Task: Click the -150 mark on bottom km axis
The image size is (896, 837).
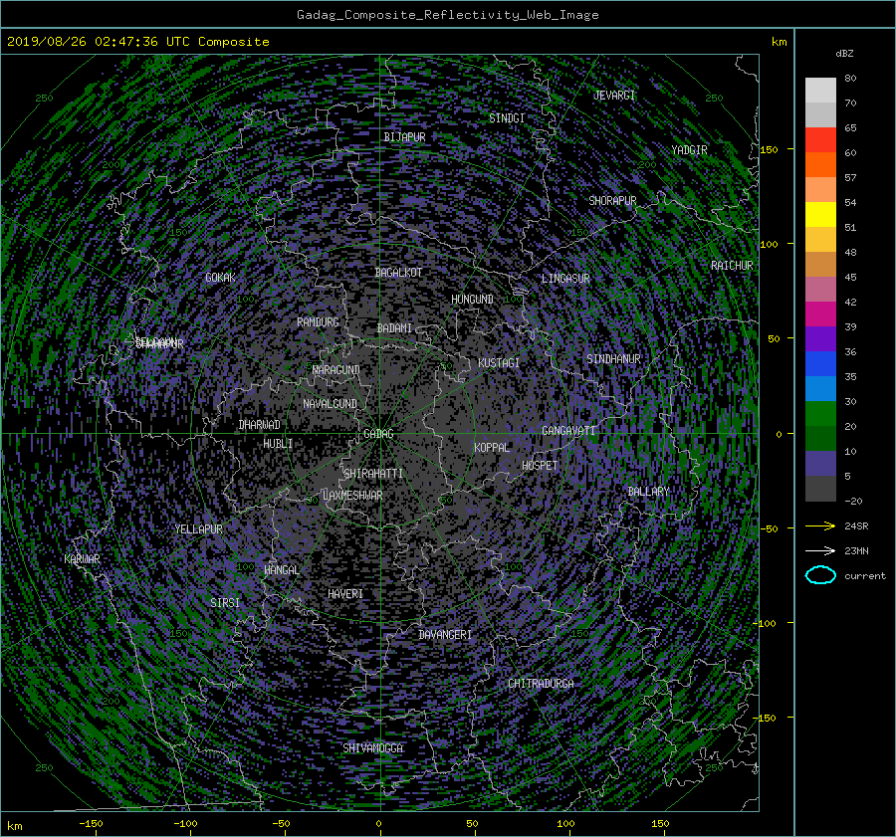Action: coord(91,824)
